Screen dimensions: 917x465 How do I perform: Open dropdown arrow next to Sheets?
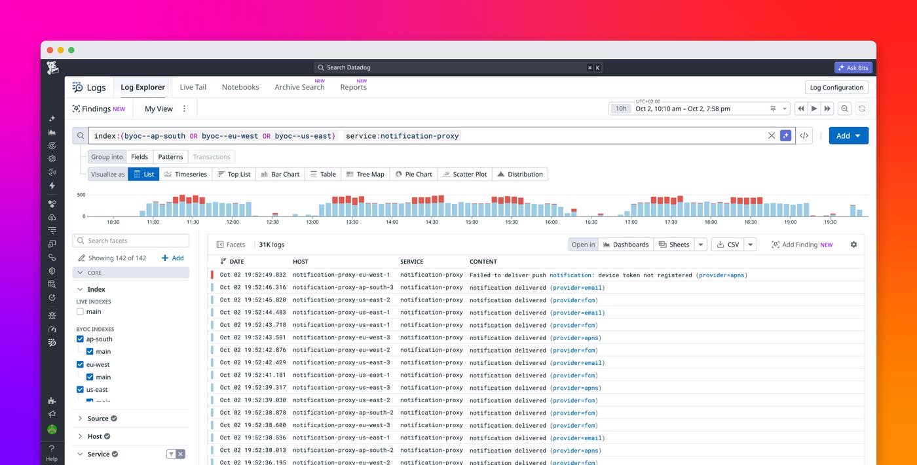(x=701, y=245)
